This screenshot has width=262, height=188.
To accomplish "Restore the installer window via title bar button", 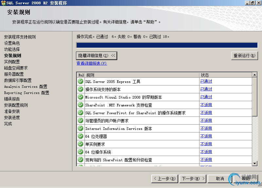I will 253,3.
